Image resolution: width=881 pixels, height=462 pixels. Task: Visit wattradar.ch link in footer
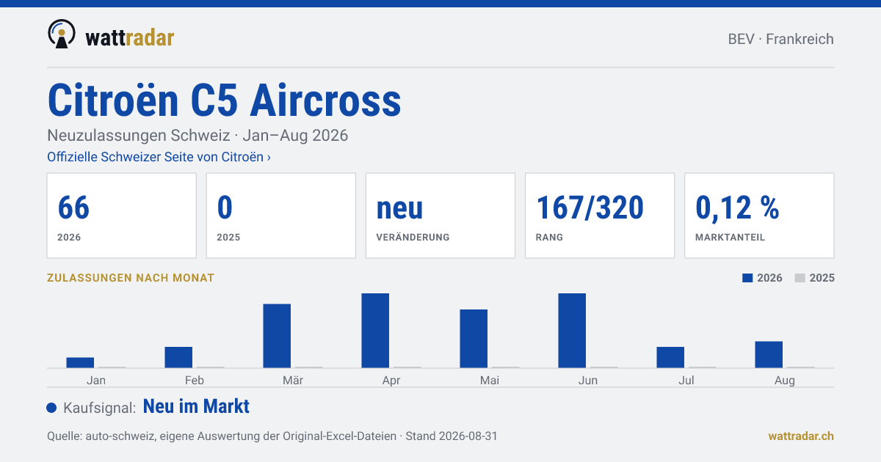pyautogui.click(x=801, y=436)
